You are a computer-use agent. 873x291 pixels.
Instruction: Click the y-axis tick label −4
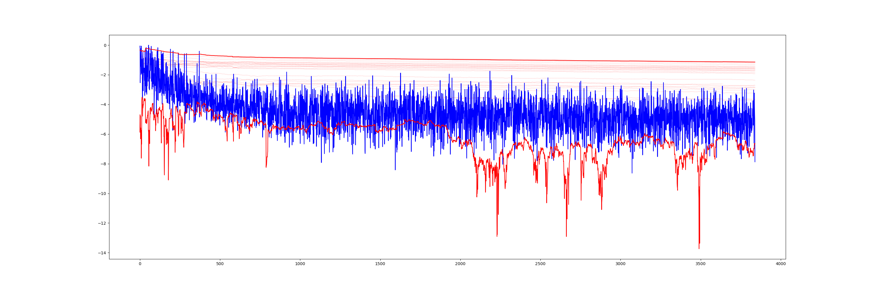click(103, 105)
